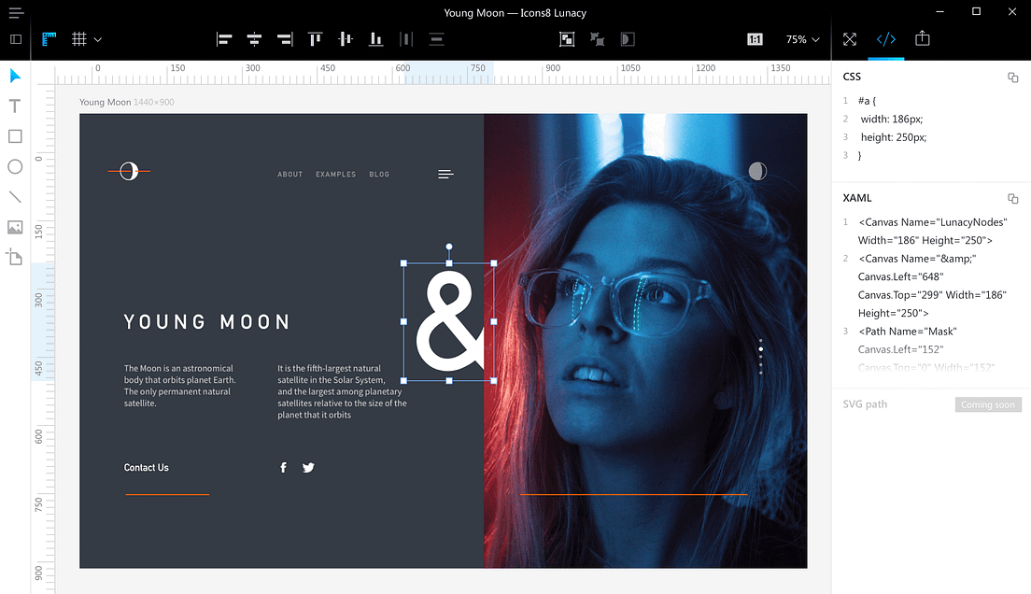Click the Twitter bird icon
This screenshot has height=594, width=1031.
[x=308, y=468]
